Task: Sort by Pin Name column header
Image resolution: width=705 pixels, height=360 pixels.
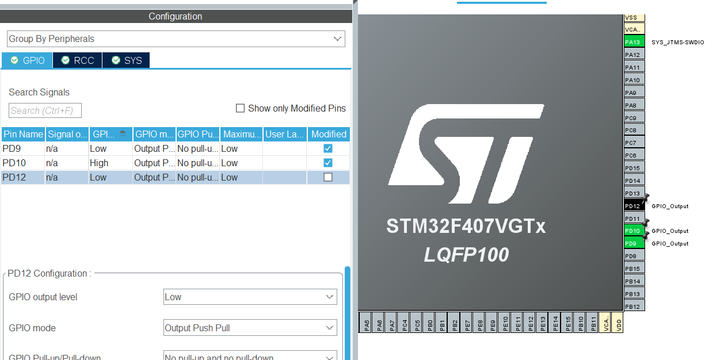Action: pyautogui.click(x=23, y=134)
